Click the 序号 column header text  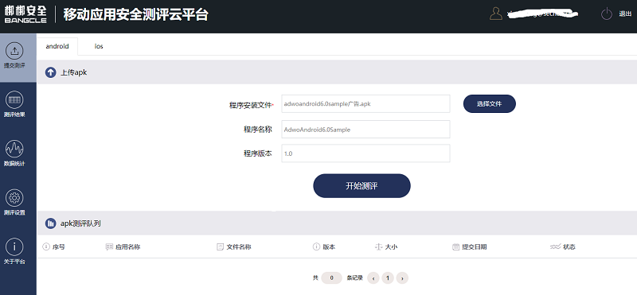[x=58, y=246]
